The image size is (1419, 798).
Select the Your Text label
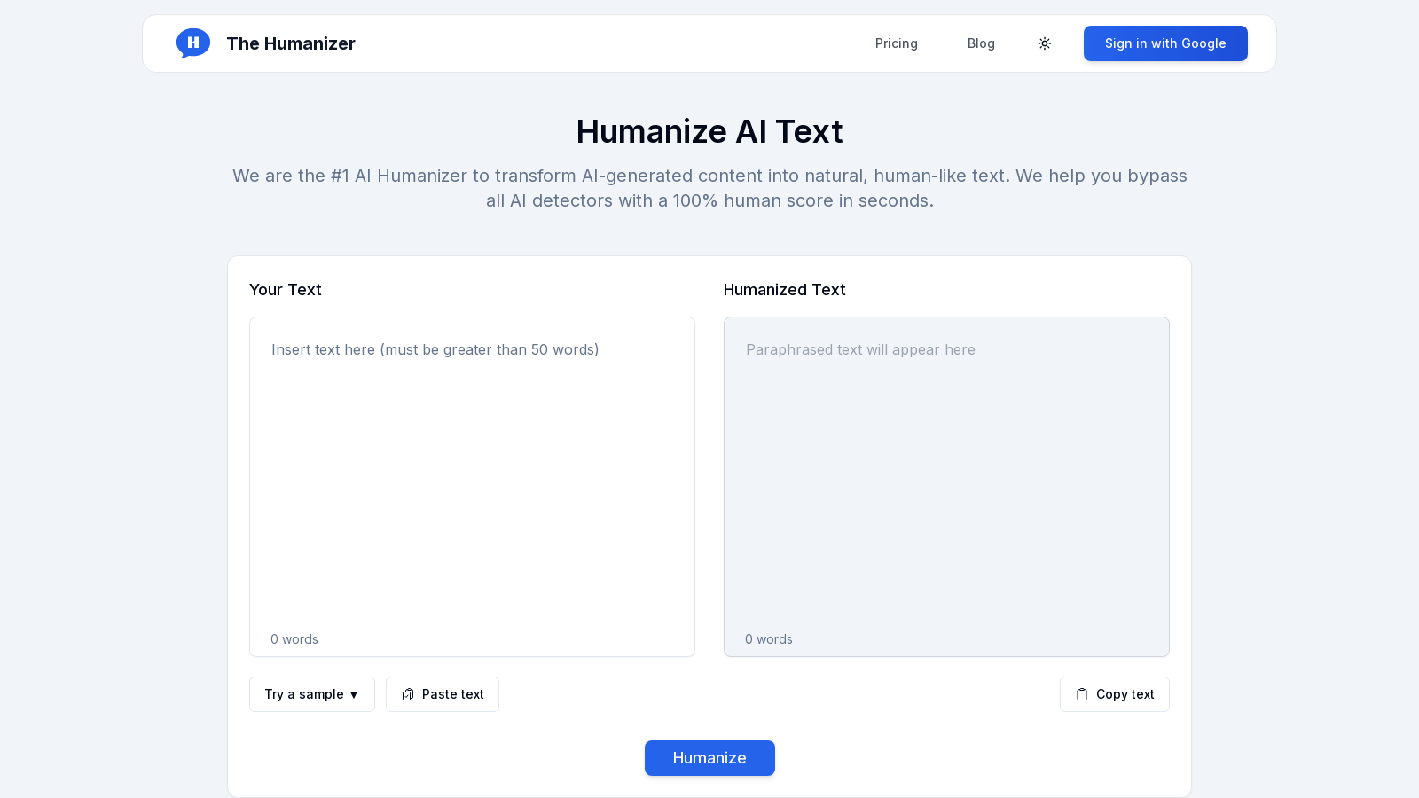[x=286, y=290]
